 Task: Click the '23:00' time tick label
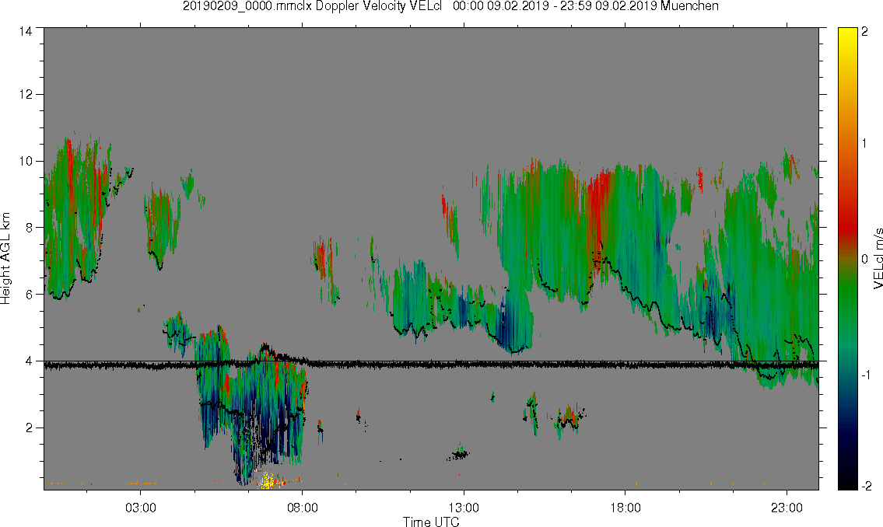[787, 508]
